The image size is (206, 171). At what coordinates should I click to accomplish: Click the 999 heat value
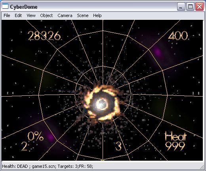tap(175, 146)
